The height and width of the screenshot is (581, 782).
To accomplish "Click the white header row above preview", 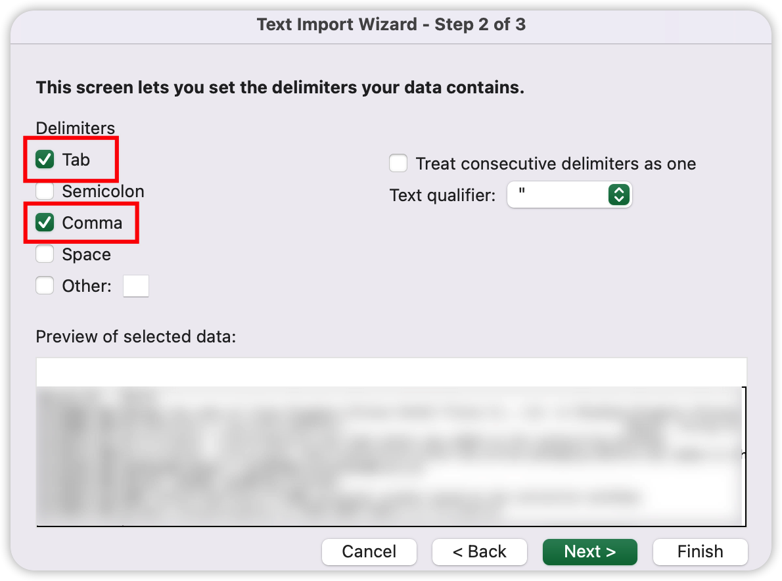I will pyautogui.click(x=391, y=372).
